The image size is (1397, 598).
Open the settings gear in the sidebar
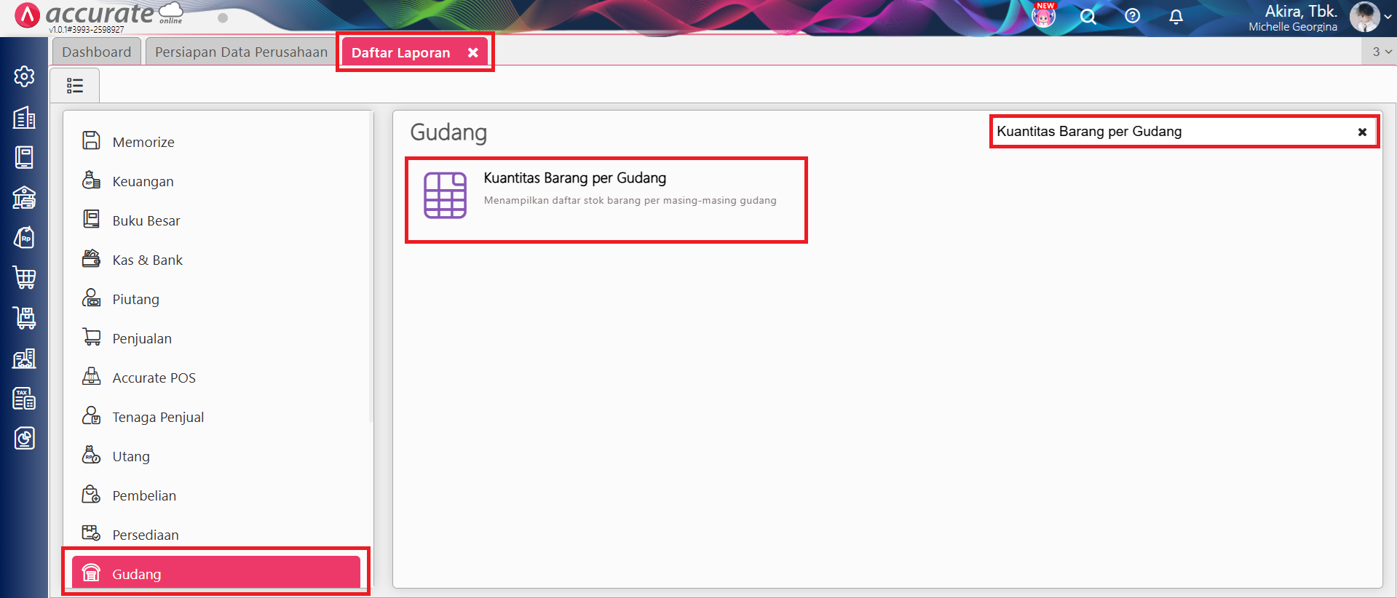click(x=24, y=76)
